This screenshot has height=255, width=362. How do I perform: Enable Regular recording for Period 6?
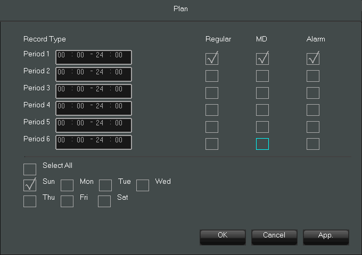pyautogui.click(x=212, y=144)
